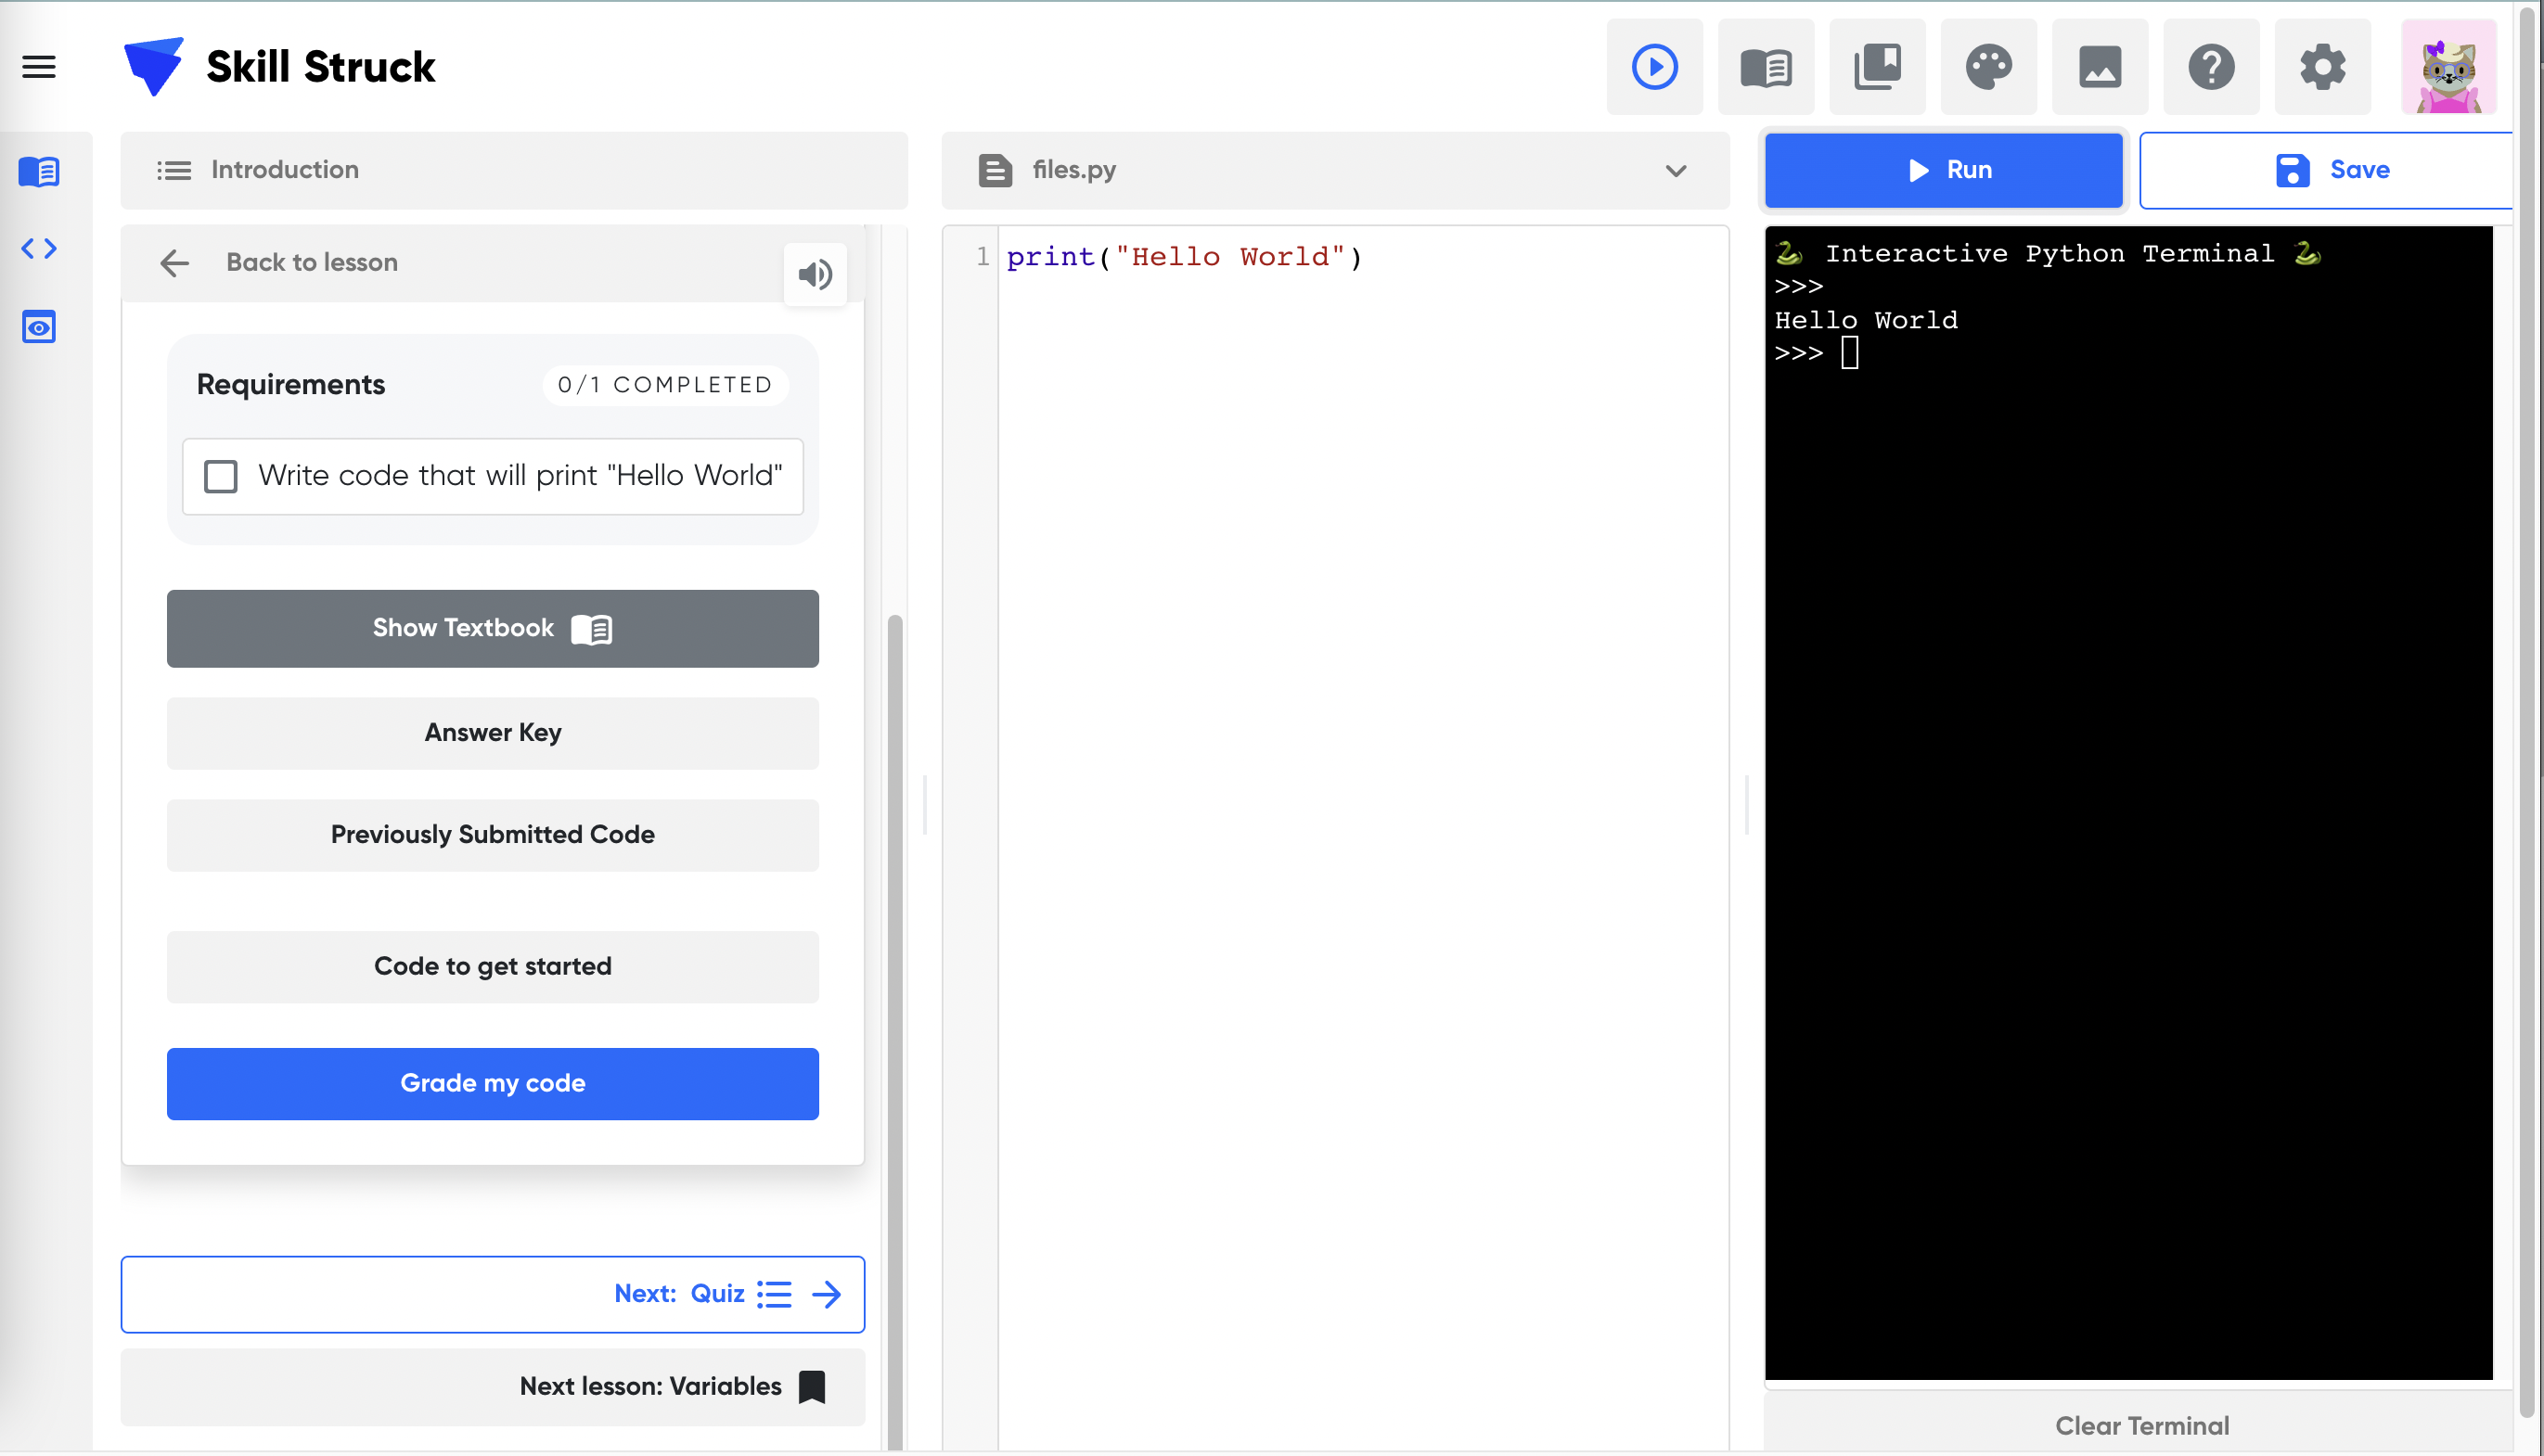Screen dimensions: 2544x1456
Task: Select the code brackets icon in sidebar
Action: (39, 248)
